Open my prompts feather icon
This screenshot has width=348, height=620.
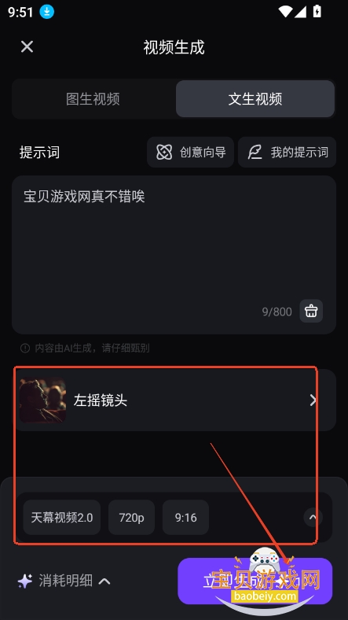(x=255, y=152)
